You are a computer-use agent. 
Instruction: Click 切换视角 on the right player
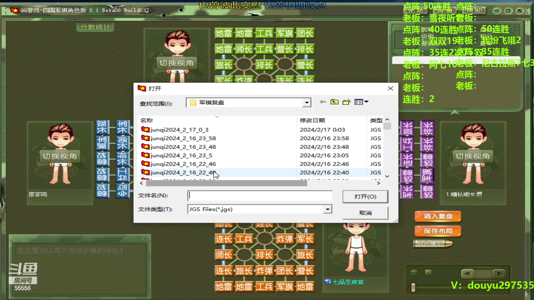(473, 156)
